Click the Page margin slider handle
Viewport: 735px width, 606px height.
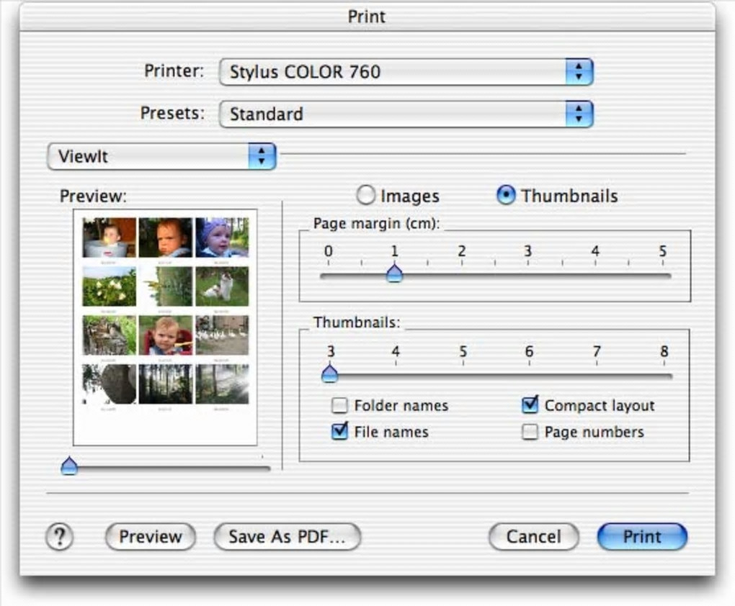coord(394,273)
